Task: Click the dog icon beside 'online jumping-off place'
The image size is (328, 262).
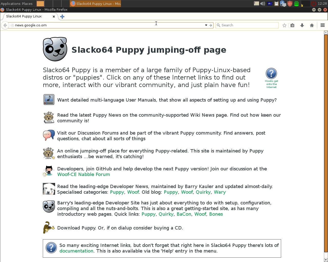Action: point(49,153)
